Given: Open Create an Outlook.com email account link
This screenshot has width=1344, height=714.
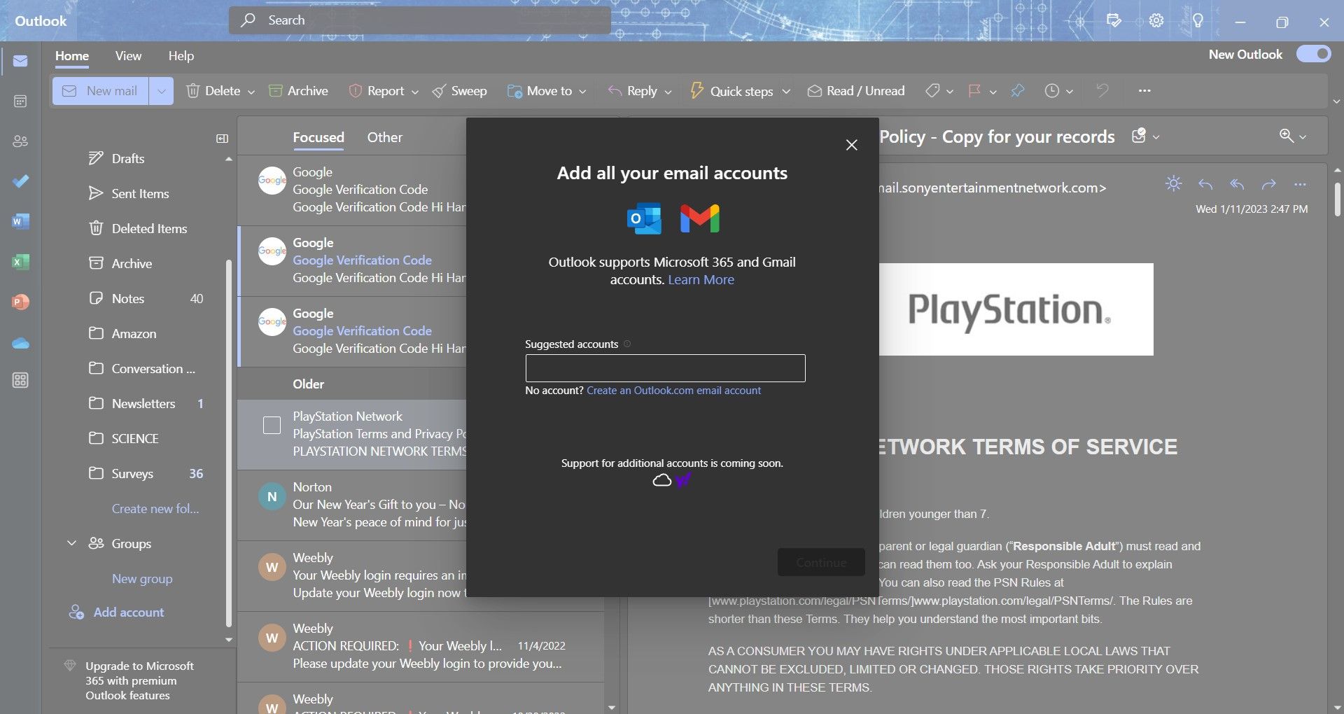Looking at the screenshot, I should tap(673, 390).
